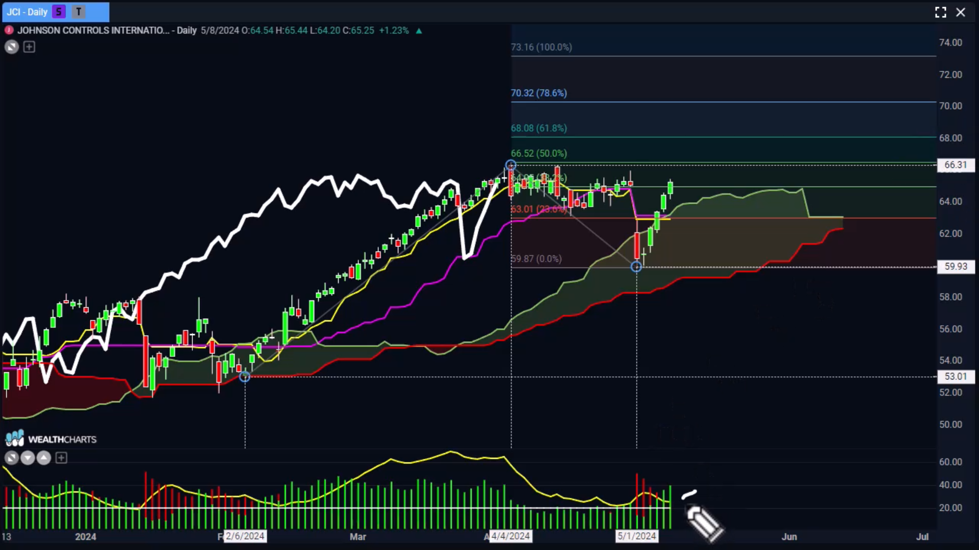Click the green up-triangle next to +1.23%
979x550 pixels.
pyautogui.click(x=419, y=31)
